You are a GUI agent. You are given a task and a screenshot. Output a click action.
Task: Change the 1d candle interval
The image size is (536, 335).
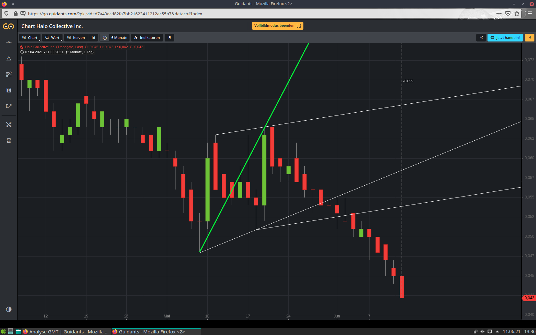93,38
